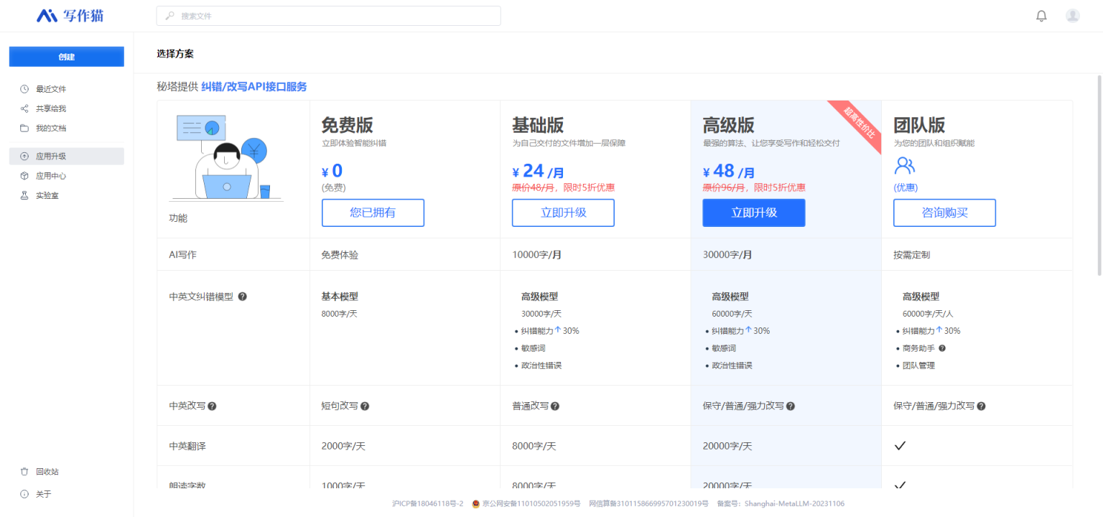Image resolution: width=1103 pixels, height=517 pixels.
Task: Open 实验室 in the sidebar
Action: click(47, 195)
